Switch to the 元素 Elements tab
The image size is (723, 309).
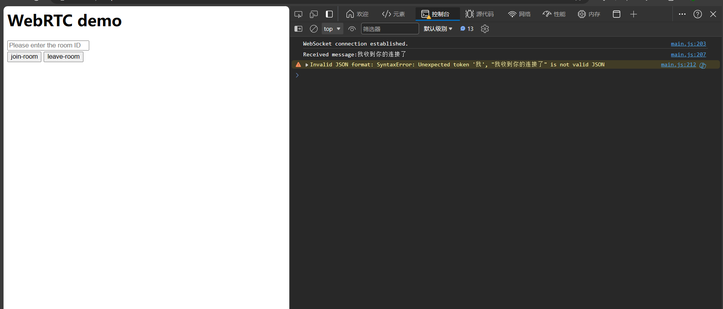point(393,14)
